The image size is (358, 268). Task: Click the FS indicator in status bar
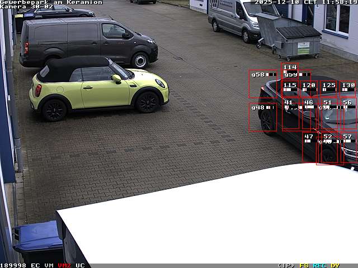tap(304, 265)
